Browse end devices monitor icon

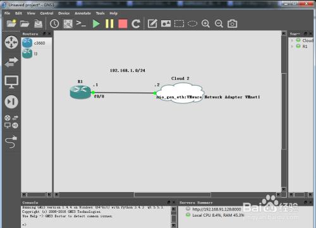pyautogui.click(x=11, y=82)
